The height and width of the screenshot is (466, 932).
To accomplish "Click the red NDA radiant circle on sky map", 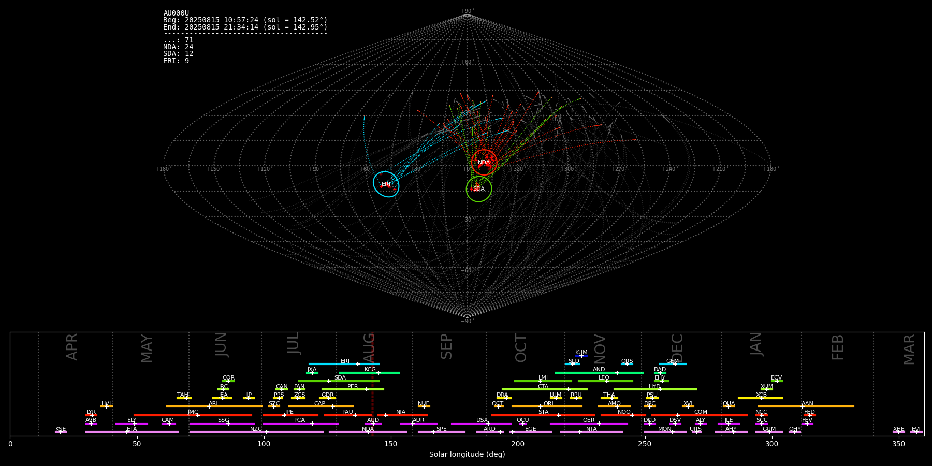I will (x=484, y=162).
